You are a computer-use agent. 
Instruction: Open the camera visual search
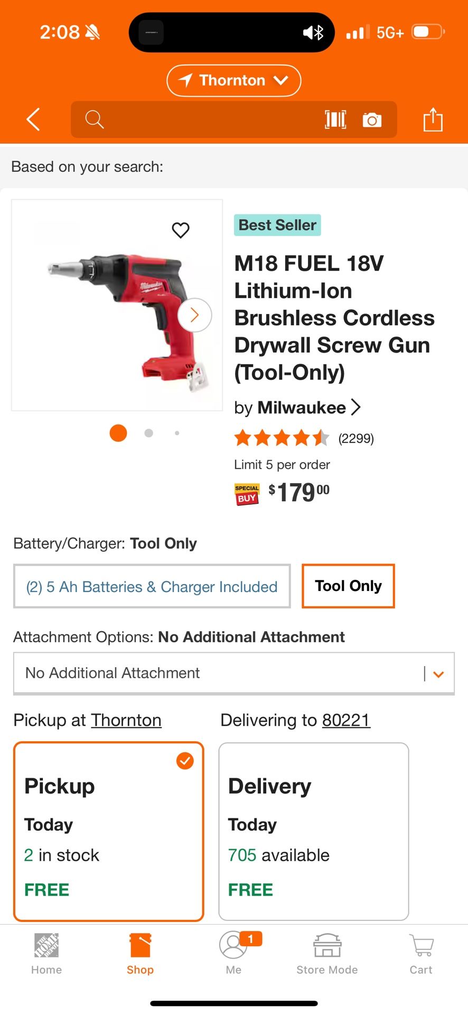[x=372, y=119]
